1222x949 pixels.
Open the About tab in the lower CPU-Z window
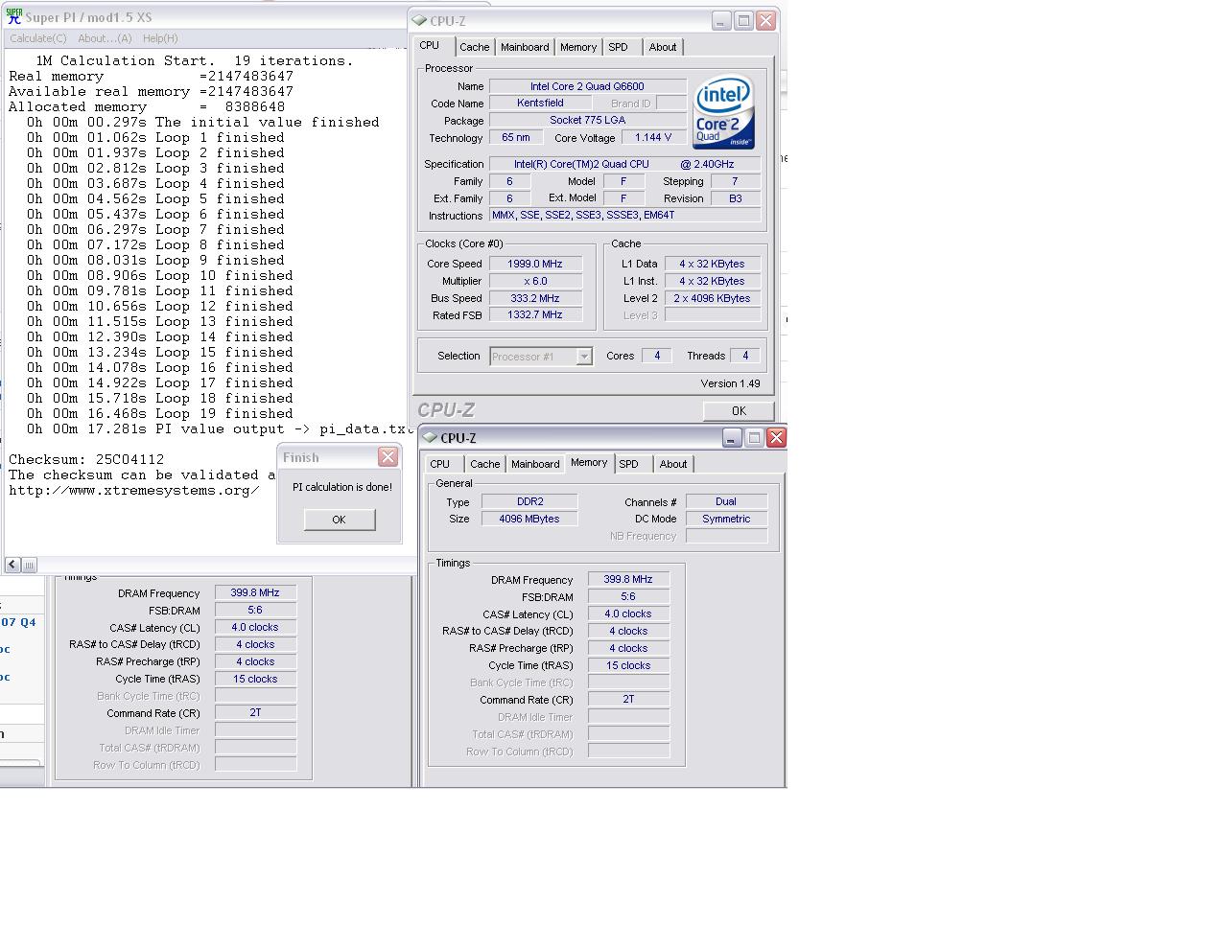pos(672,464)
